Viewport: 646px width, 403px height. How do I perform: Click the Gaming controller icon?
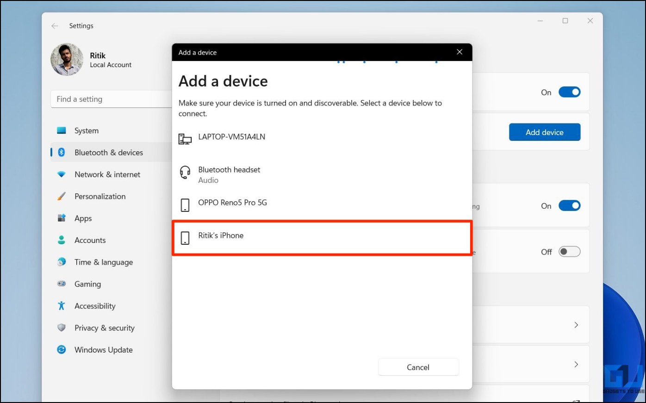pyautogui.click(x=62, y=284)
